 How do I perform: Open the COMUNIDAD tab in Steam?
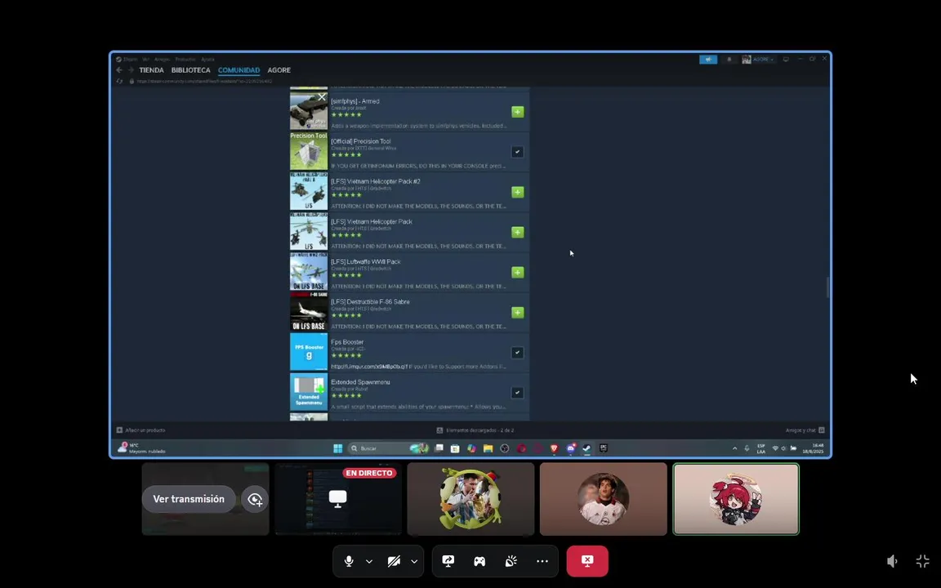pos(239,70)
